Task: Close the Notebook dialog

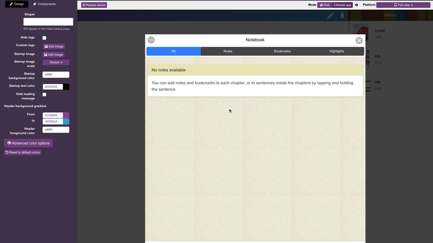Action: click(x=359, y=40)
